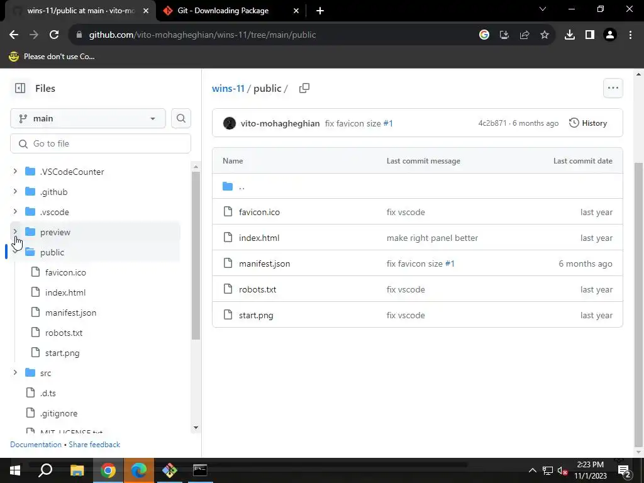
Task: Click the install app icon in address bar
Action: pyautogui.click(x=504, y=35)
